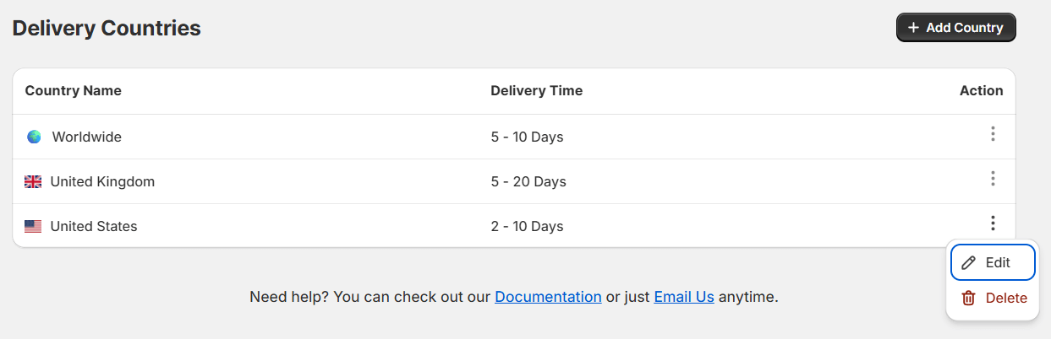Click the Worldwide globe icon
Screen dimensions: 1051x339
click(34, 137)
